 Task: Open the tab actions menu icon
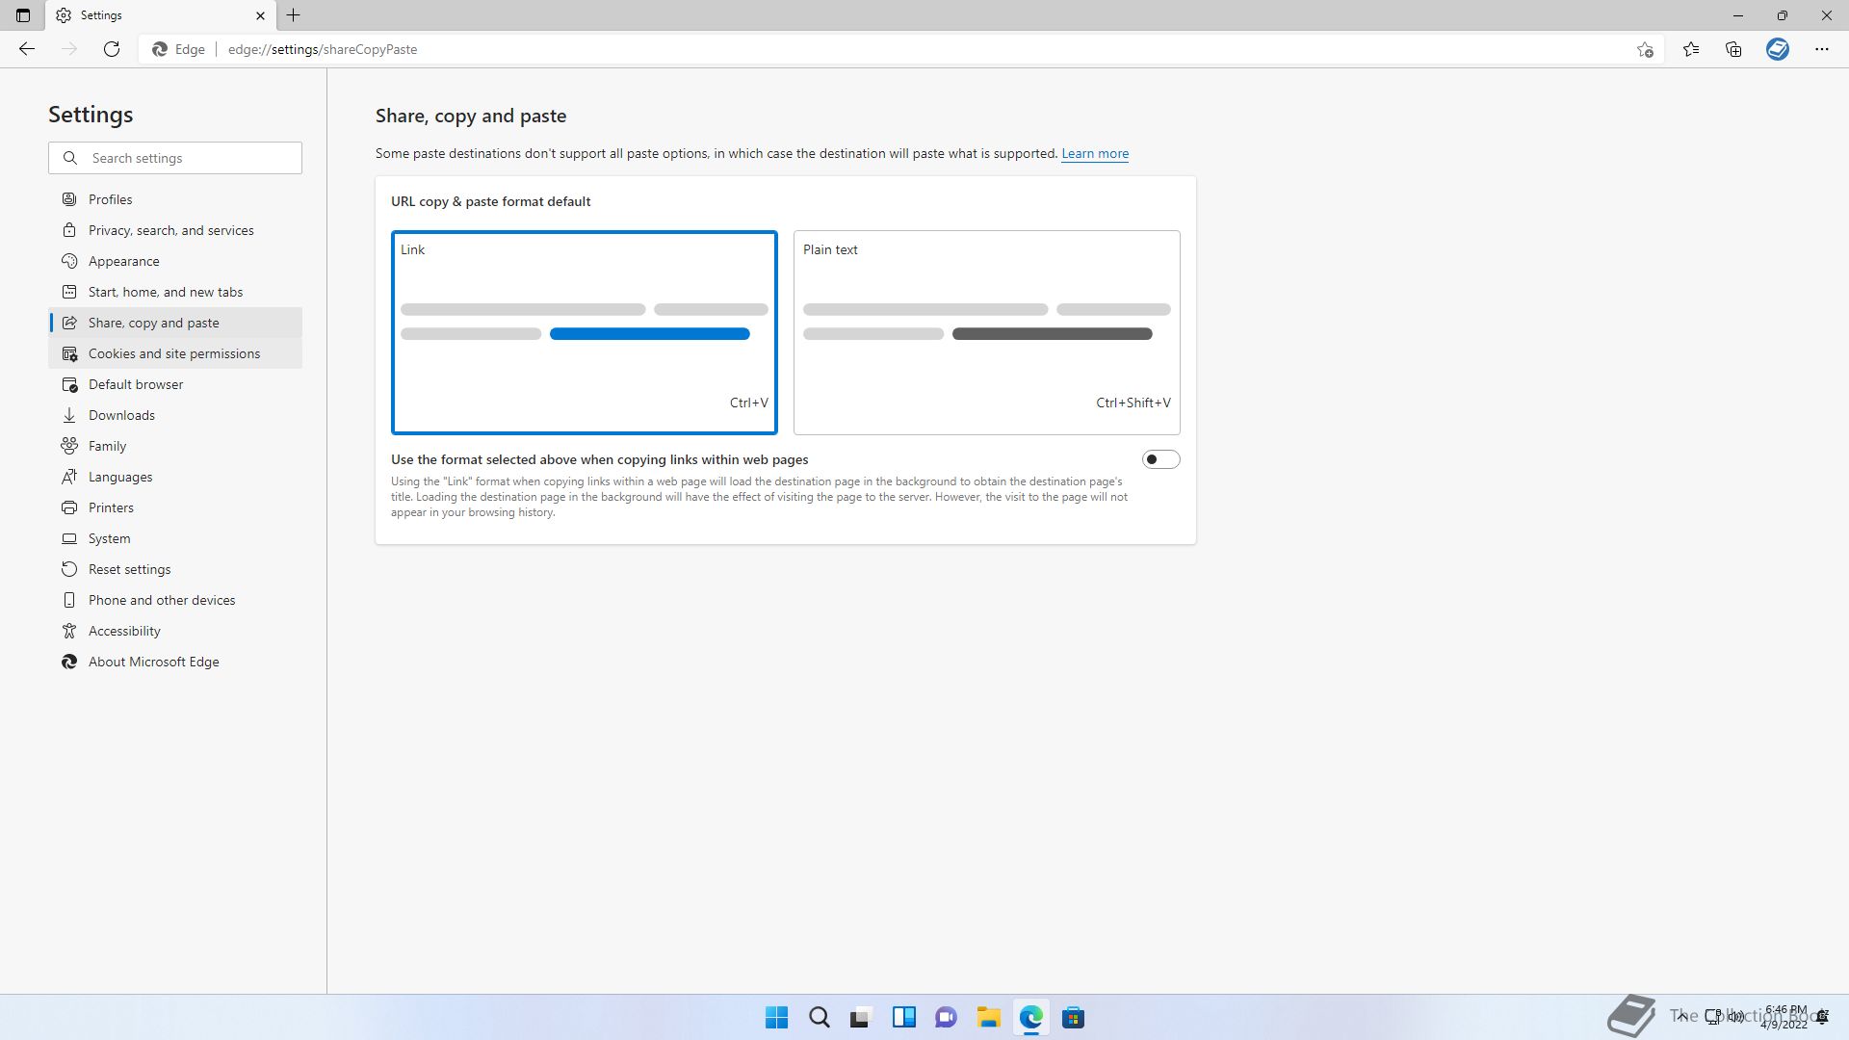tap(23, 15)
